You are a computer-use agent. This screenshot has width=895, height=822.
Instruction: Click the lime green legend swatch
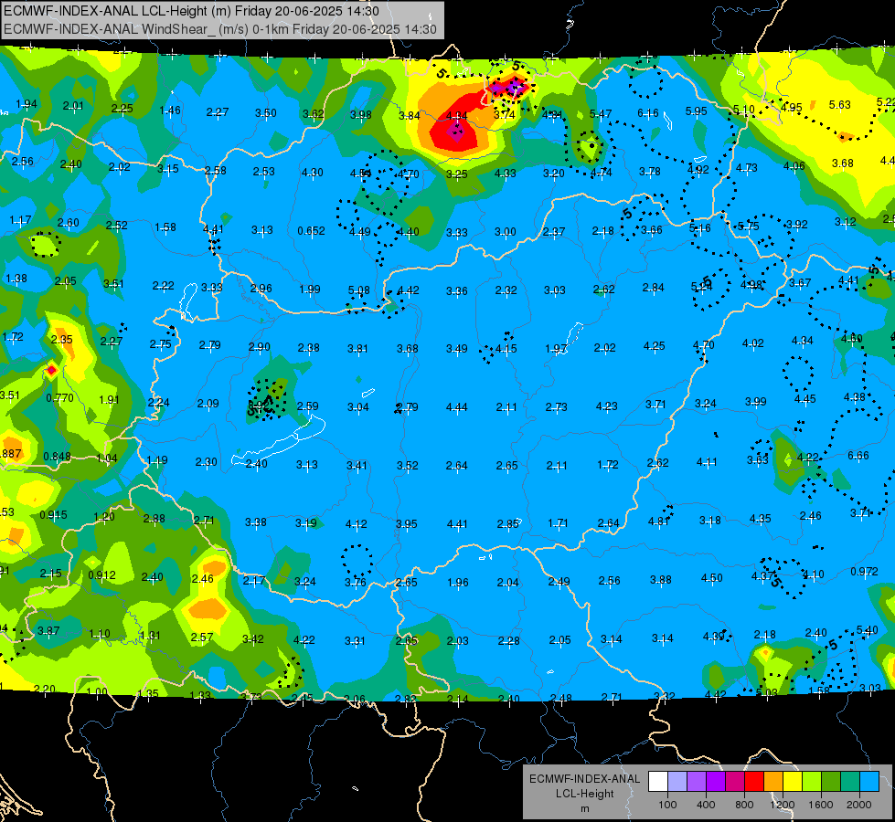(x=811, y=781)
